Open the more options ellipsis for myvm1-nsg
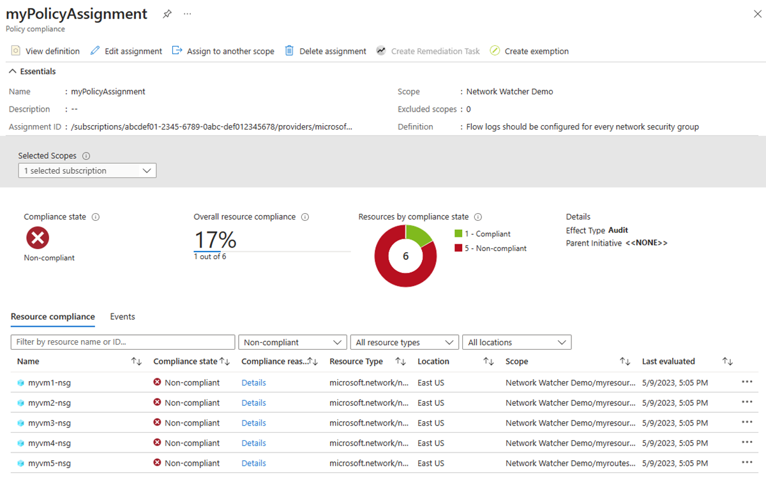The image size is (766, 478). [747, 382]
